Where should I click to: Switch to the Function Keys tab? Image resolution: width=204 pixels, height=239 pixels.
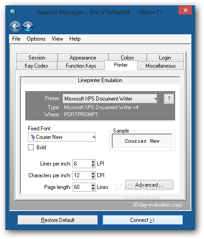[81, 66]
